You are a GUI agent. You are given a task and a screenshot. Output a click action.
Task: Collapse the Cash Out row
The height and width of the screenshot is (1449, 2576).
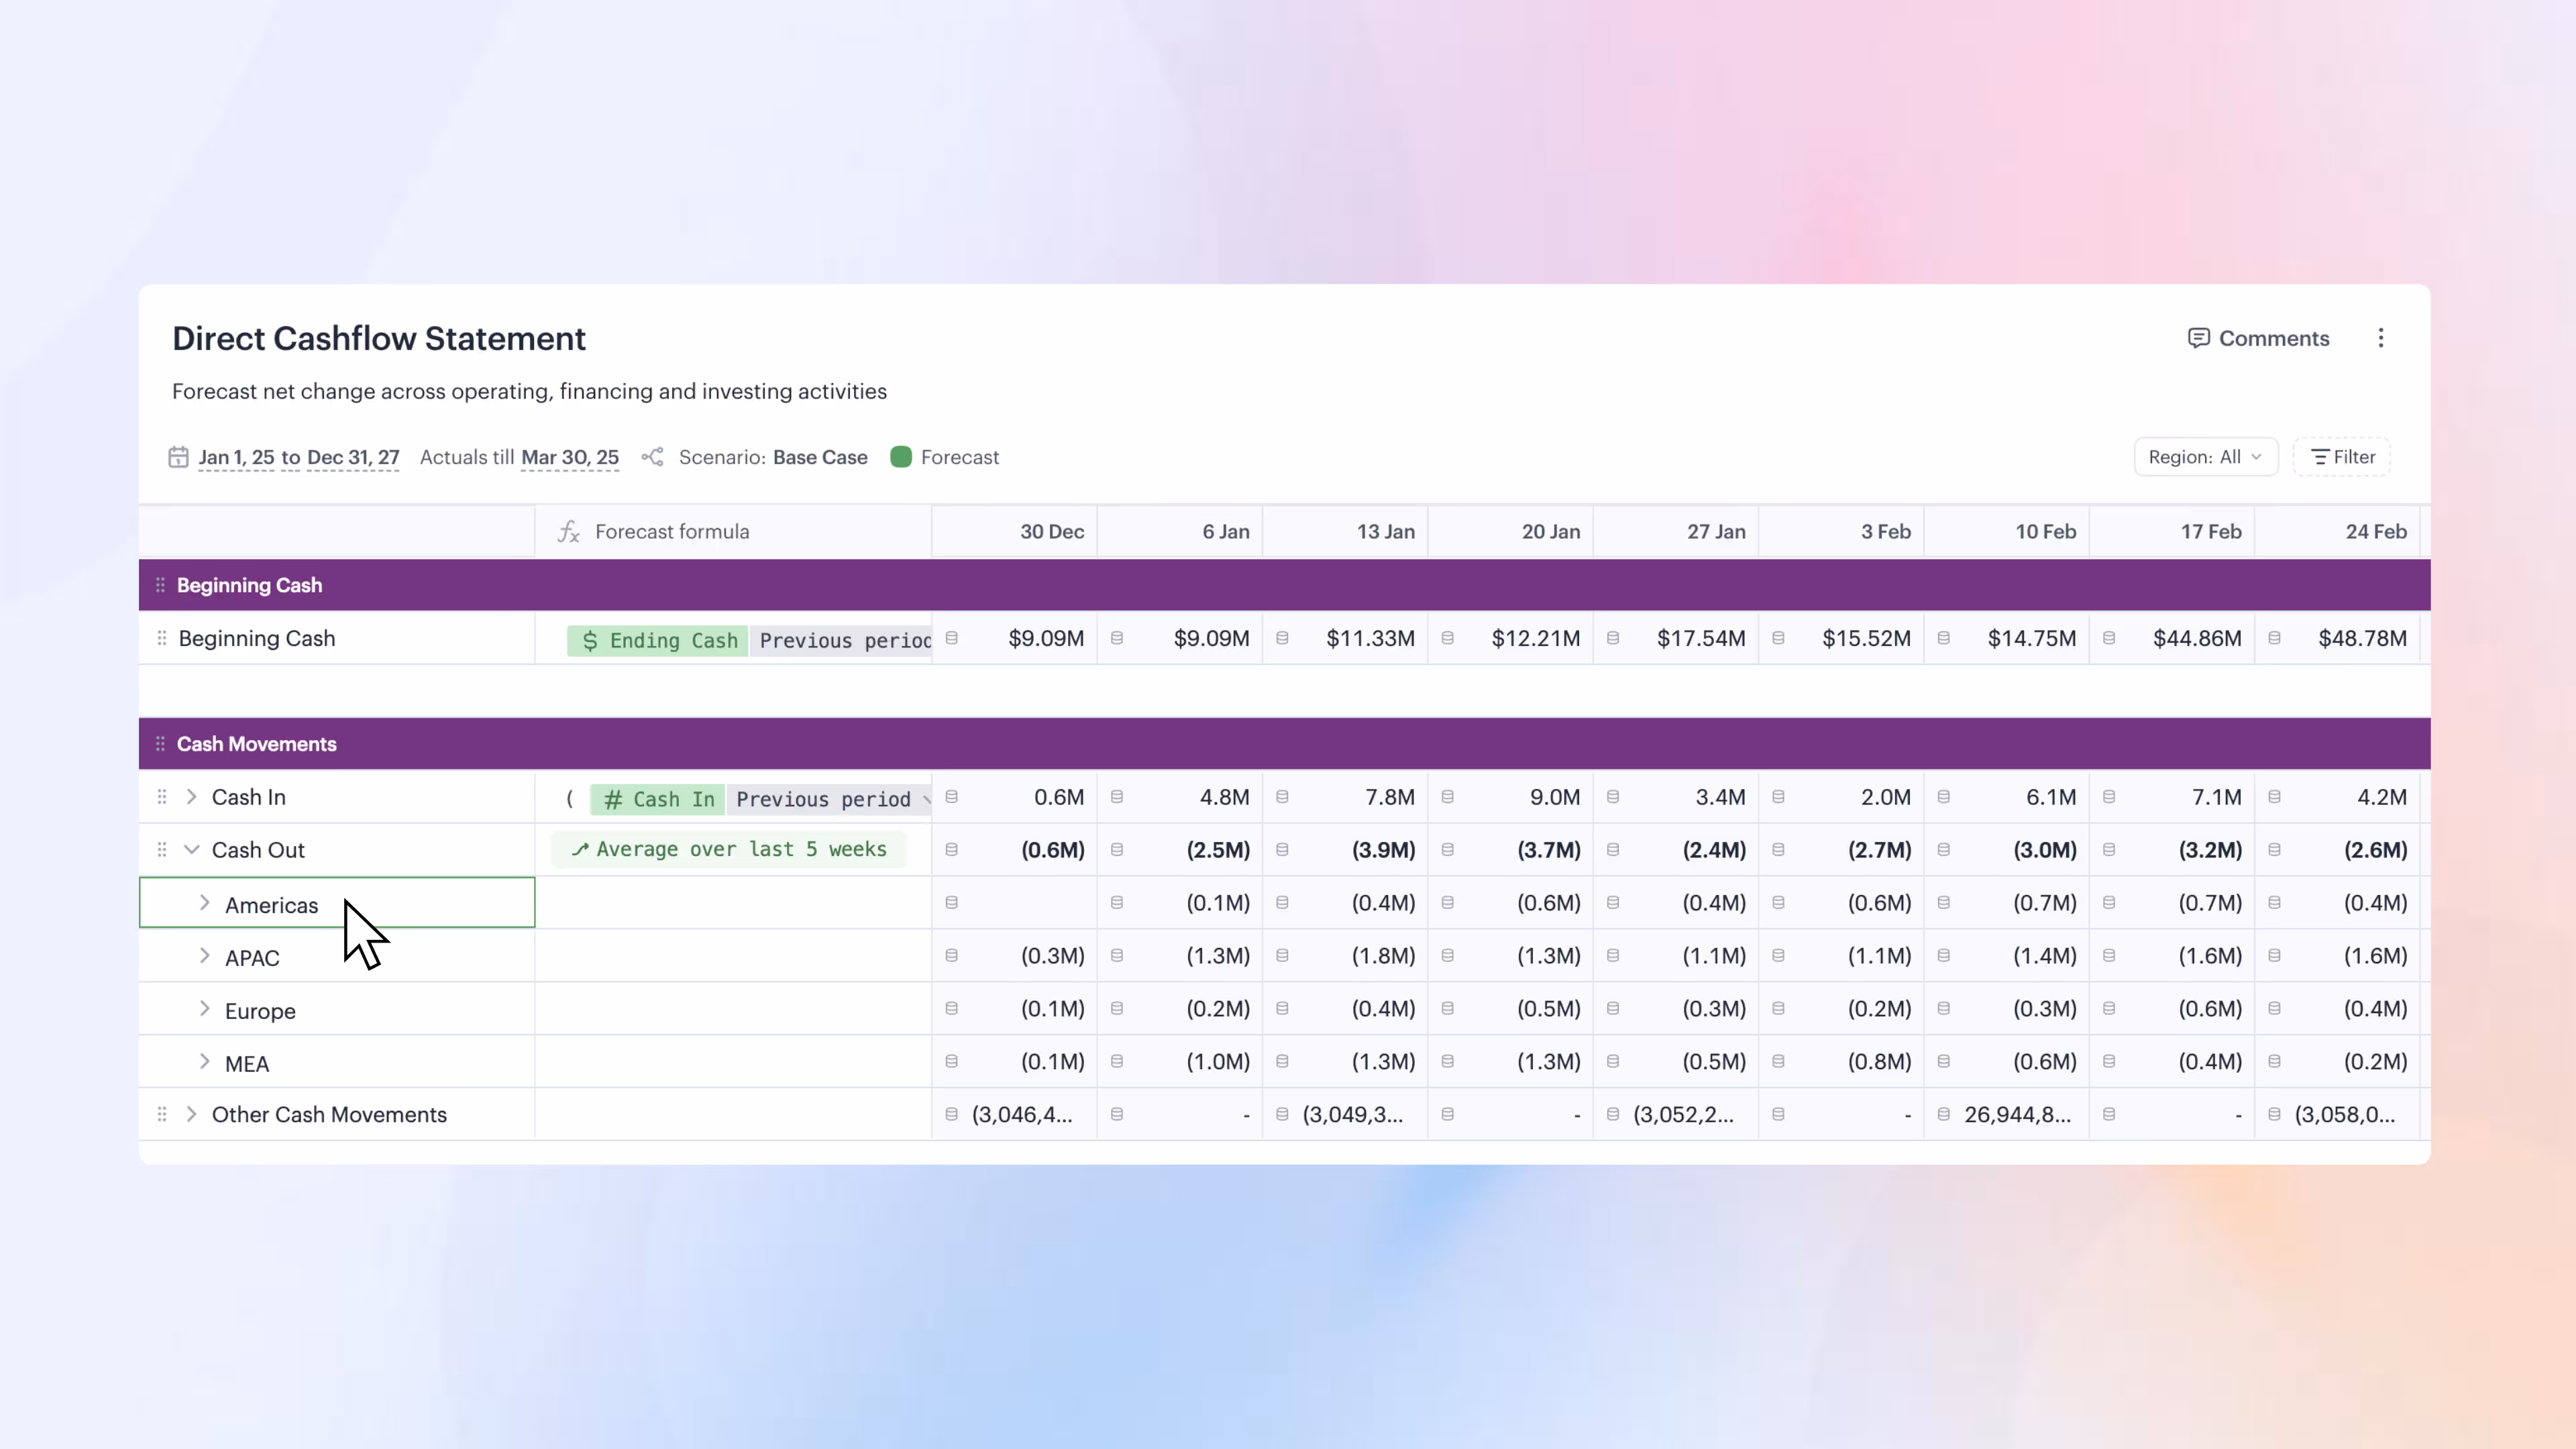tap(191, 850)
